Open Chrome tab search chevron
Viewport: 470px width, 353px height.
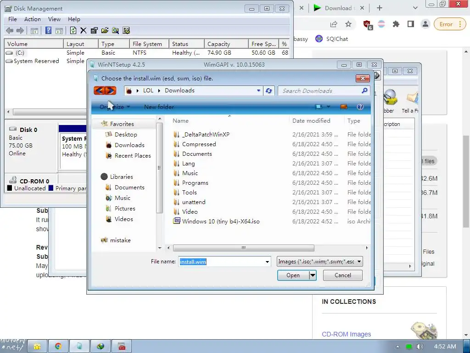point(415,8)
